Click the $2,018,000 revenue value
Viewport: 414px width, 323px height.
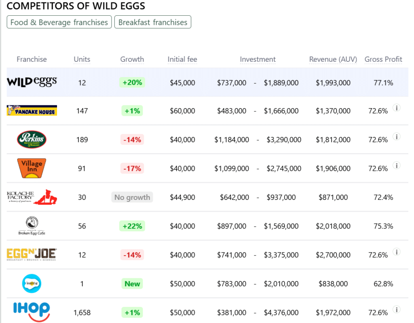click(333, 226)
